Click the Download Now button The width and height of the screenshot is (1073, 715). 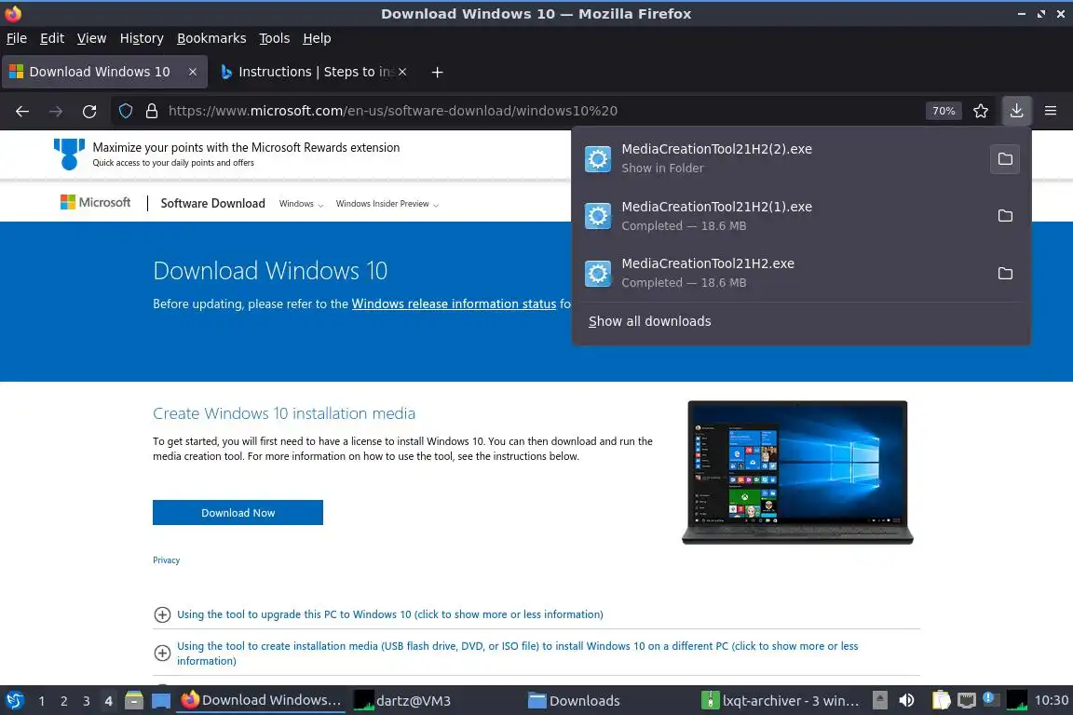[238, 512]
